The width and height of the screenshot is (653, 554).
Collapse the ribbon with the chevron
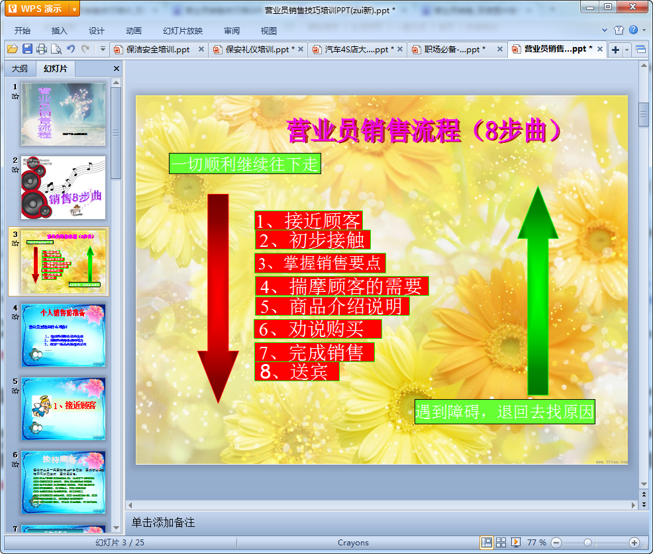point(605,30)
